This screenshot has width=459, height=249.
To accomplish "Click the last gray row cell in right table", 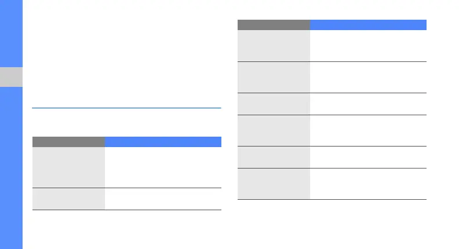I will tap(274, 184).
